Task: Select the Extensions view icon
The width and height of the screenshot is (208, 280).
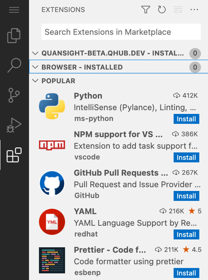Action: 14,155
